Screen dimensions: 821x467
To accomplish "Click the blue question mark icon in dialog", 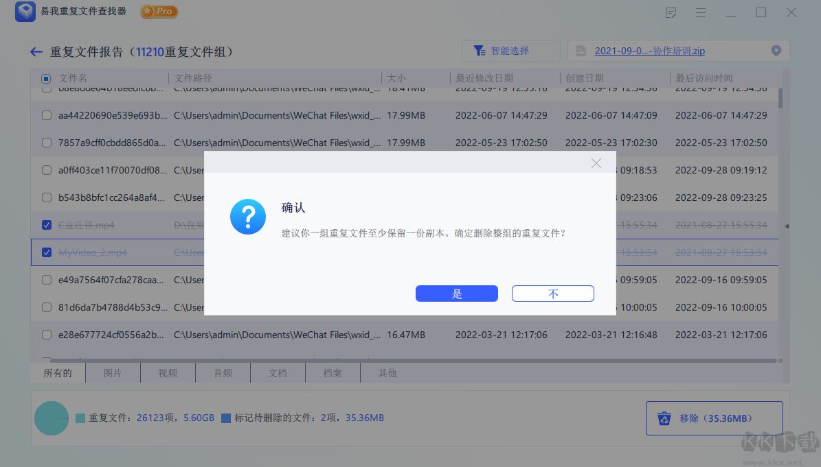I will (247, 217).
